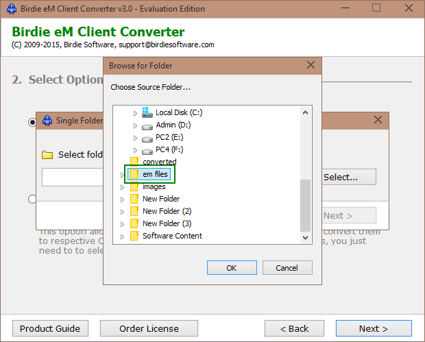Open the Product Guide
Viewport: 425px width, 342px height.
tap(50, 328)
